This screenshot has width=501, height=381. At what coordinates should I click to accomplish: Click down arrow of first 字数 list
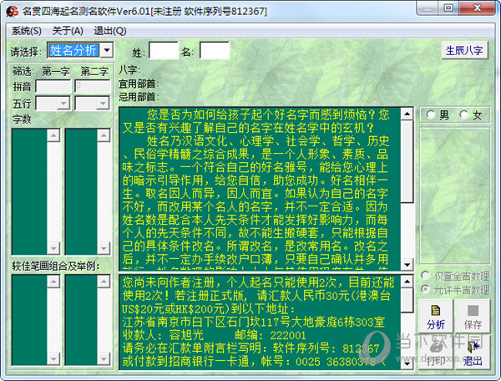[x=53, y=248]
